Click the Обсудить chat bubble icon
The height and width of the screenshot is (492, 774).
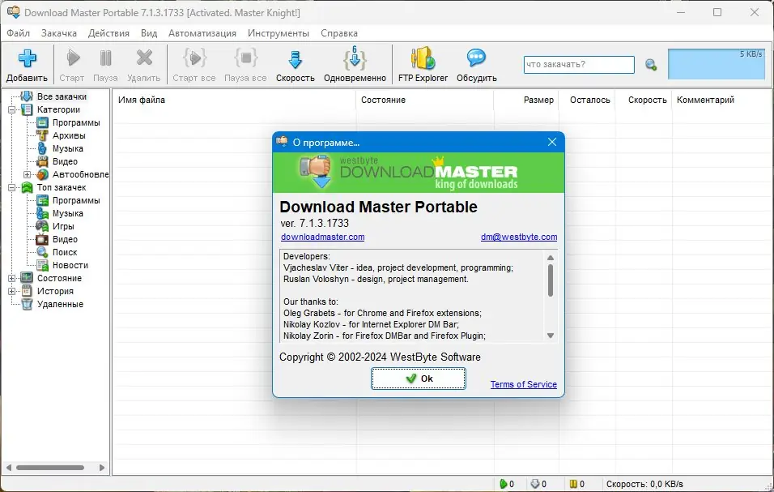[476, 58]
